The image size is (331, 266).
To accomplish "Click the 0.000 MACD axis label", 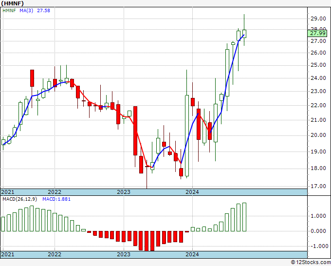I will coord(318,231).
